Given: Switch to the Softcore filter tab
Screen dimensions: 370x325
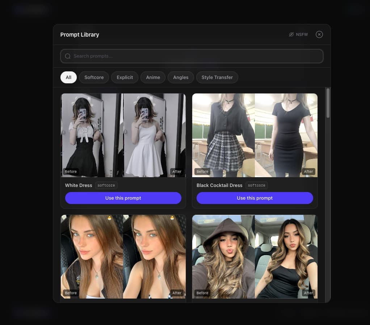Looking at the screenshot, I should pos(94,77).
